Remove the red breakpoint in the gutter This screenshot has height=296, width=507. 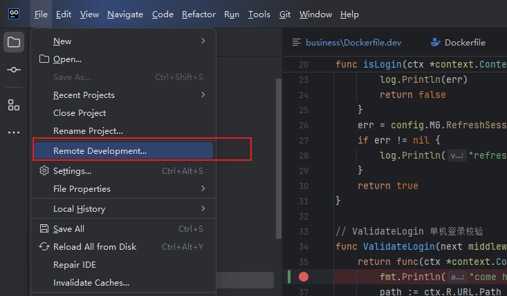pos(303,277)
